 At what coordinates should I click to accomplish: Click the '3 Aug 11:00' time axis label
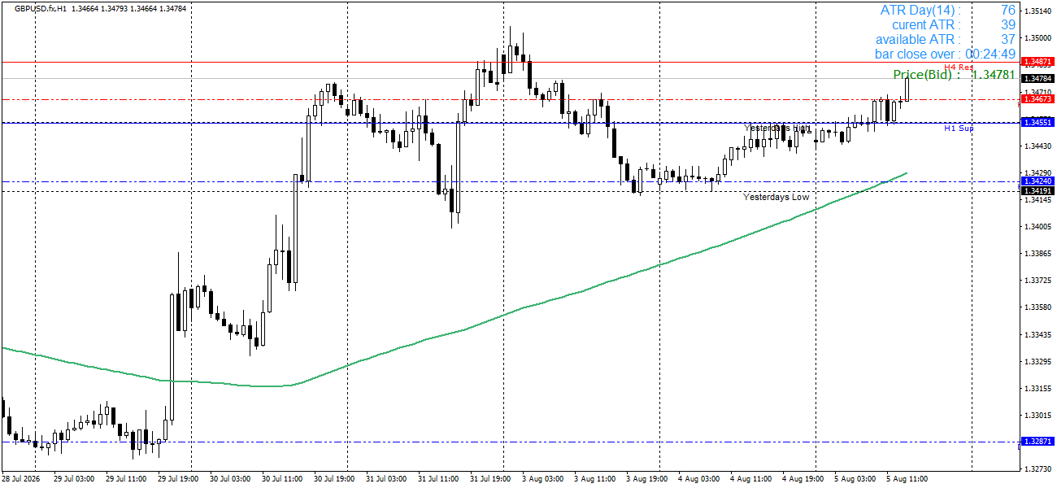tap(596, 478)
